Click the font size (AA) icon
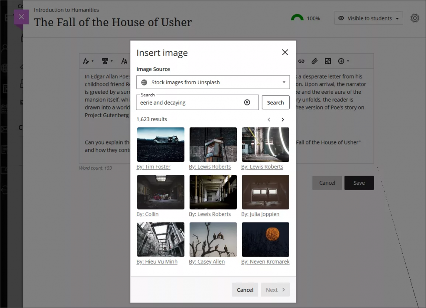426x308 pixels. (124, 61)
